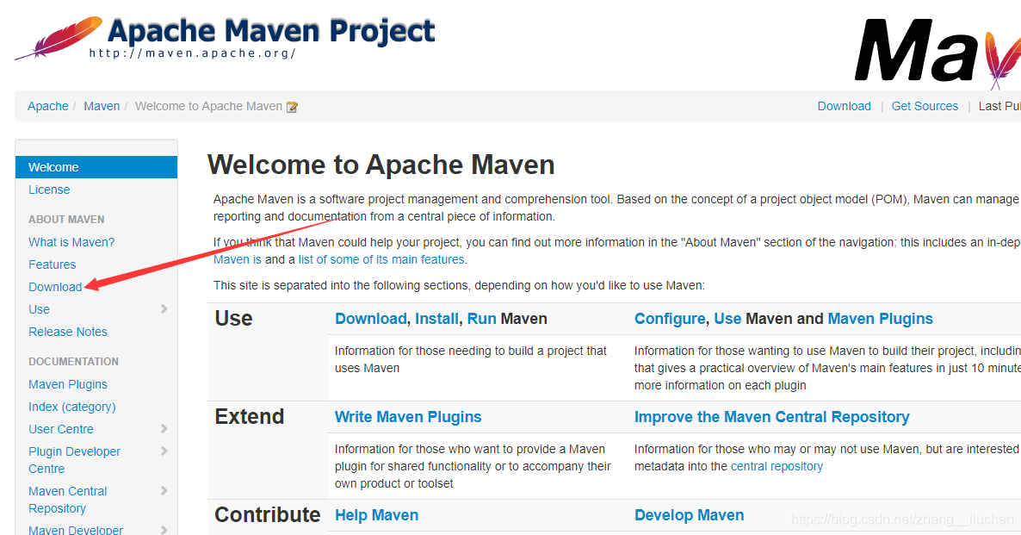Image resolution: width=1021 pixels, height=535 pixels.
Task: Open What is Maven? sidebar link
Action: click(71, 242)
